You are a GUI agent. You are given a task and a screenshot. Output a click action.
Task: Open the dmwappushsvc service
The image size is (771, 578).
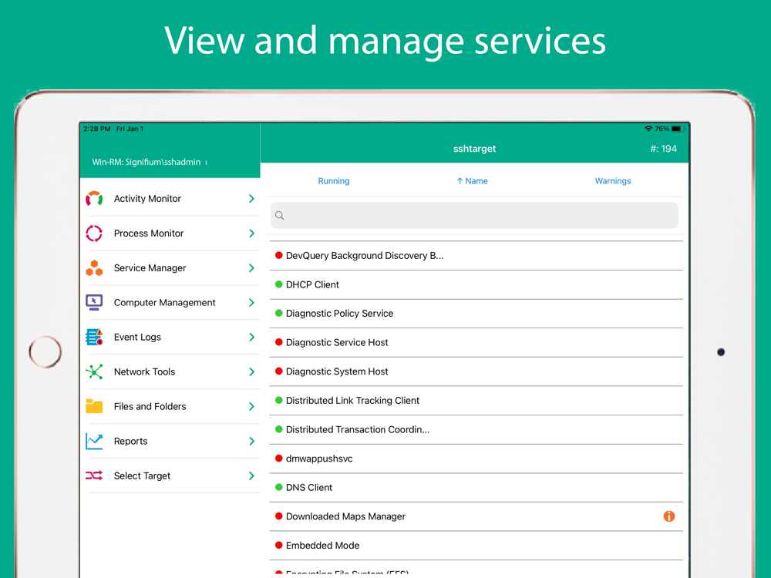(x=476, y=459)
